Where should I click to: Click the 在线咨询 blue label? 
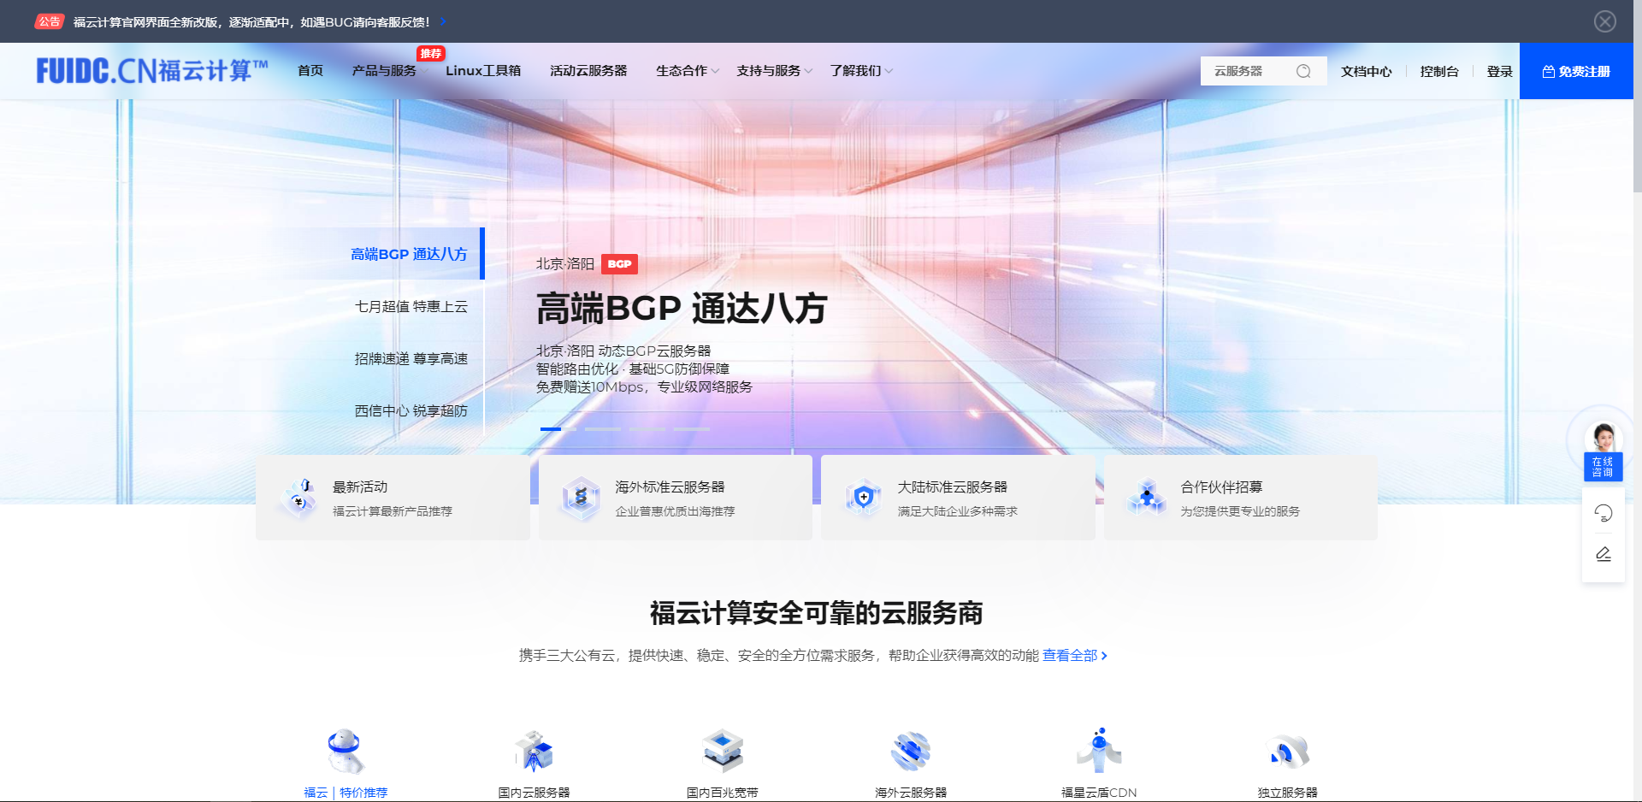pos(1603,467)
